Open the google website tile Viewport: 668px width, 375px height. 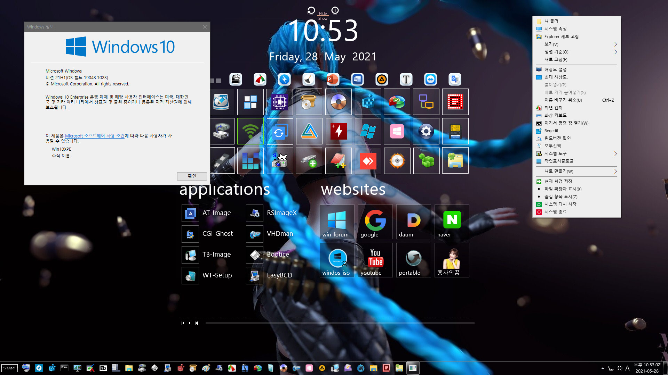(x=375, y=222)
